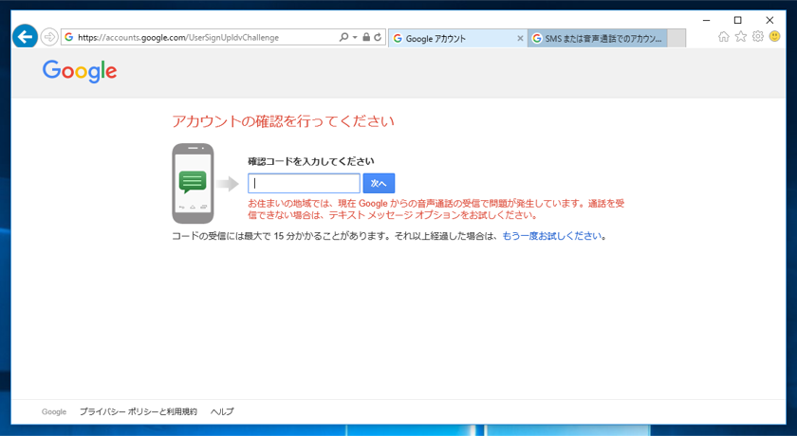Focus the verification code input field
Viewport: 797px width, 436px height.
pos(304,183)
